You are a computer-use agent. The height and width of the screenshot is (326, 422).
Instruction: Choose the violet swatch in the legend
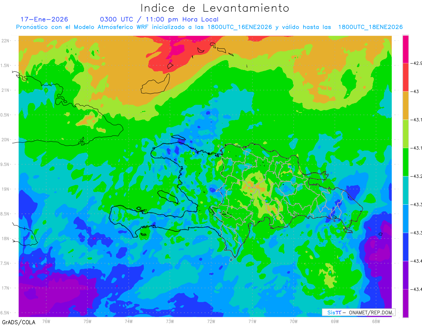click(405, 275)
